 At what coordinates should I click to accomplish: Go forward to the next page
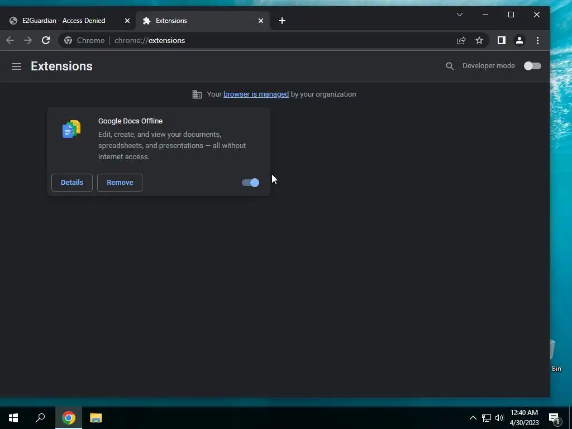pos(28,40)
